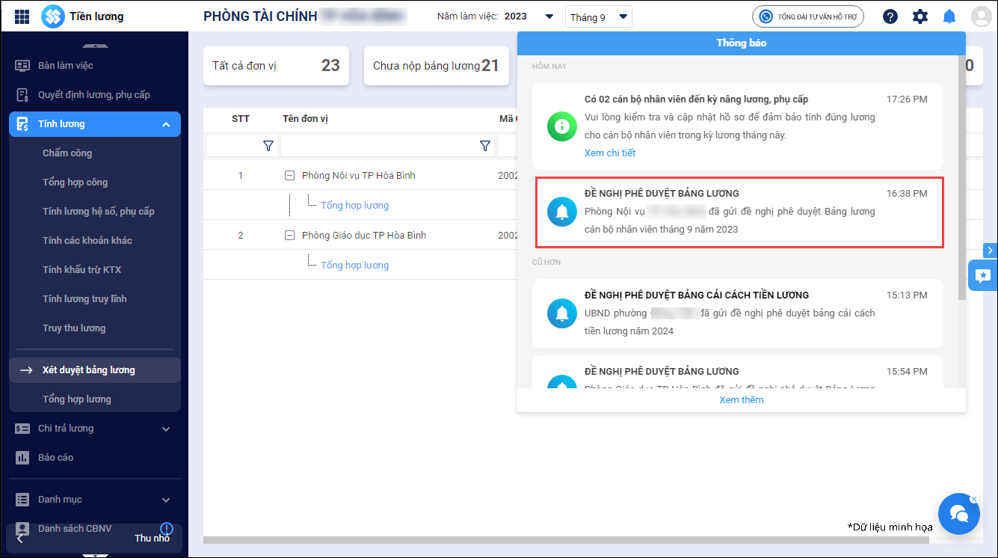998x558 pixels.
Task: Click the Danh mục list icon
Action: coord(22,500)
